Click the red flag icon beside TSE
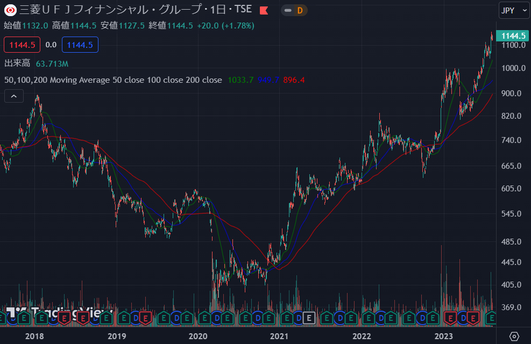Image resolution: width=531 pixels, height=344 pixels. click(x=264, y=11)
